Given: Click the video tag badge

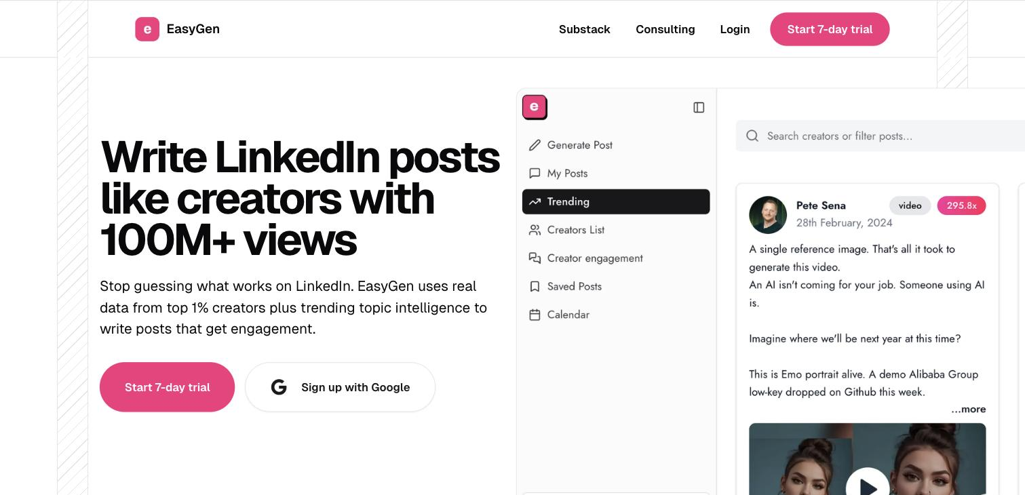Looking at the screenshot, I should [910, 205].
